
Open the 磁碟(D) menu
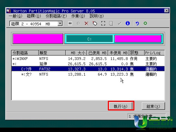tap(34, 16)
